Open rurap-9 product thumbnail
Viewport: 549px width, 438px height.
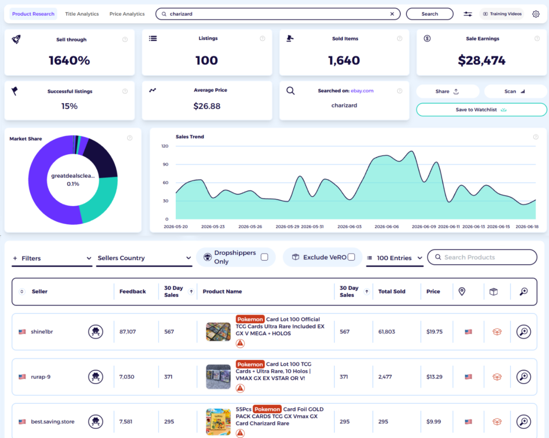(219, 377)
